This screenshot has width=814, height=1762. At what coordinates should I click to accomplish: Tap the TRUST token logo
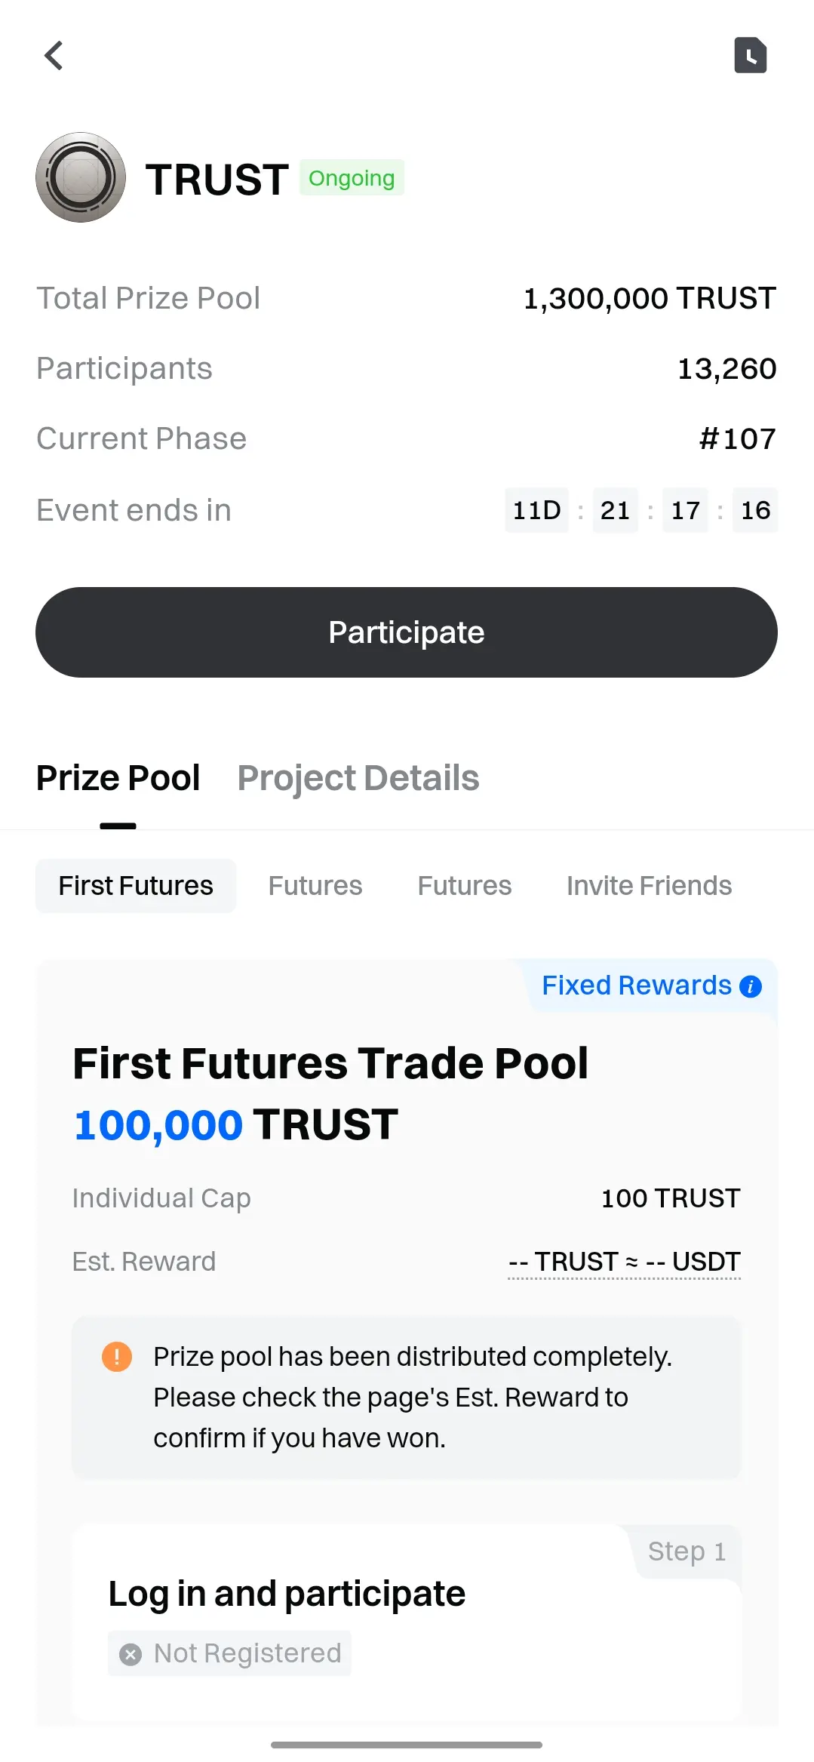(x=81, y=177)
